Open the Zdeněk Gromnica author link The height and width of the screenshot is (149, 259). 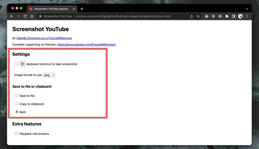coord(44,38)
